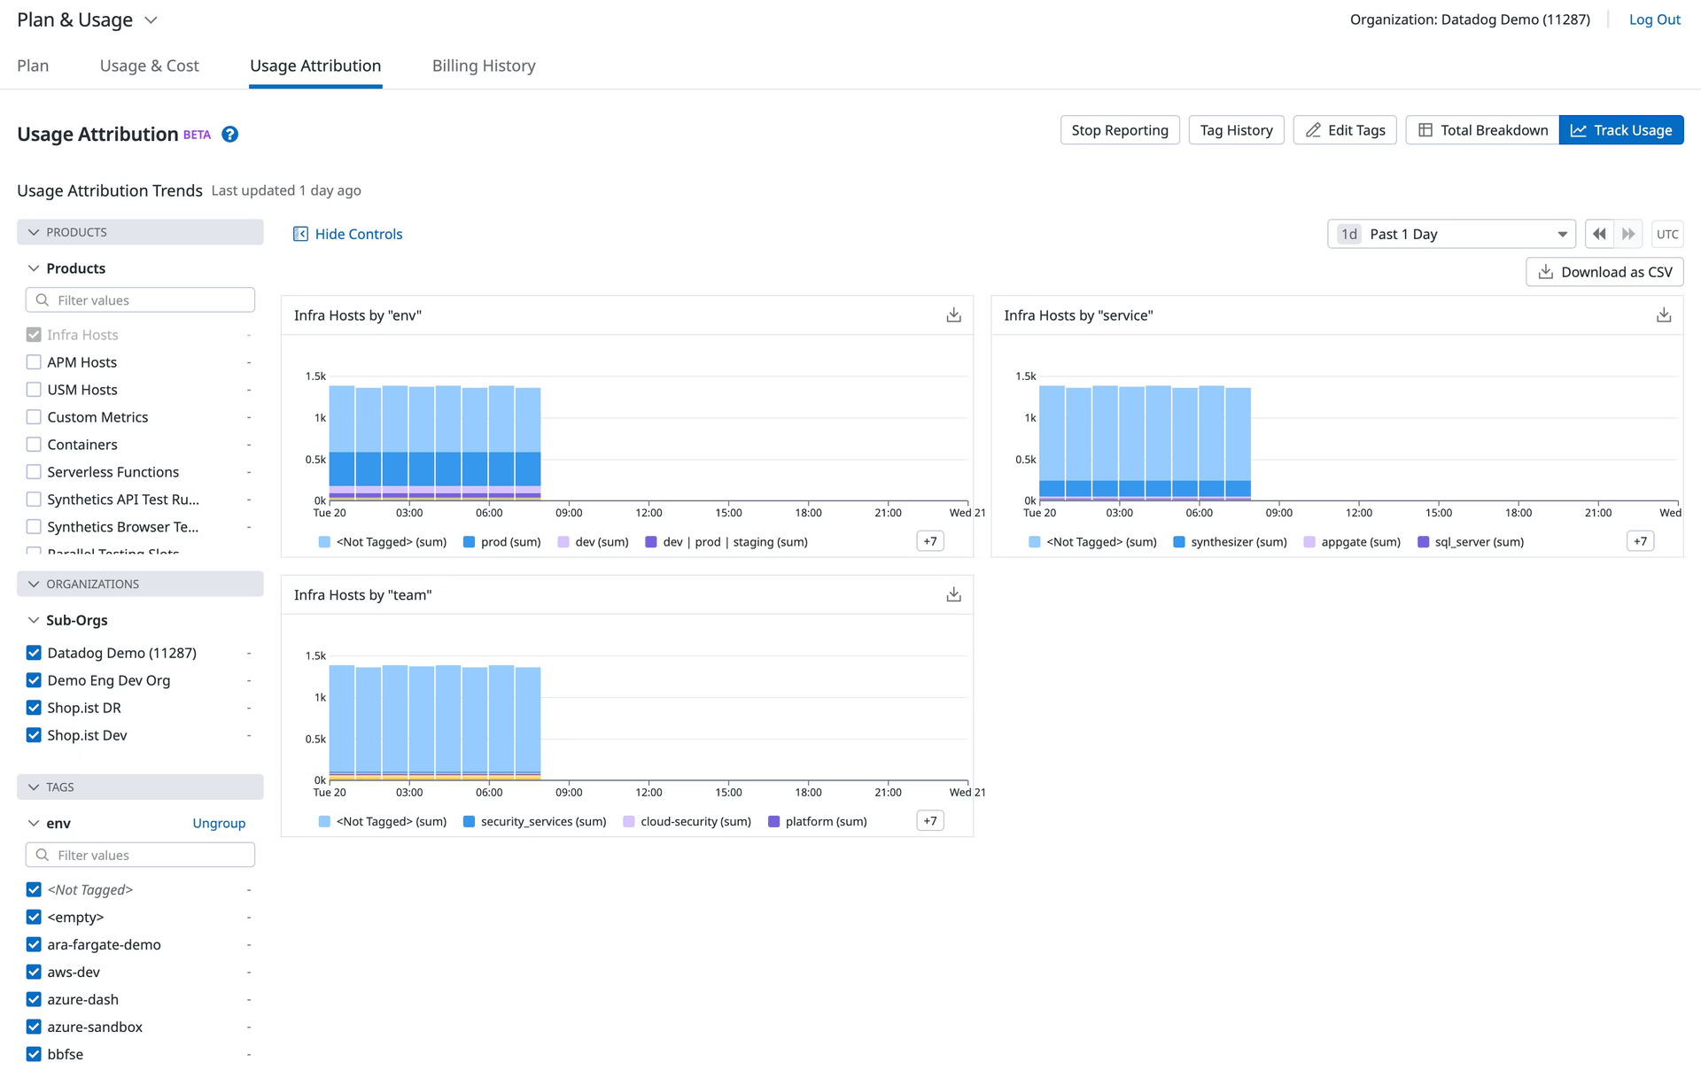The height and width of the screenshot is (1070, 1701).
Task: Export the Infra Hosts by "env" chart
Action: (953, 314)
